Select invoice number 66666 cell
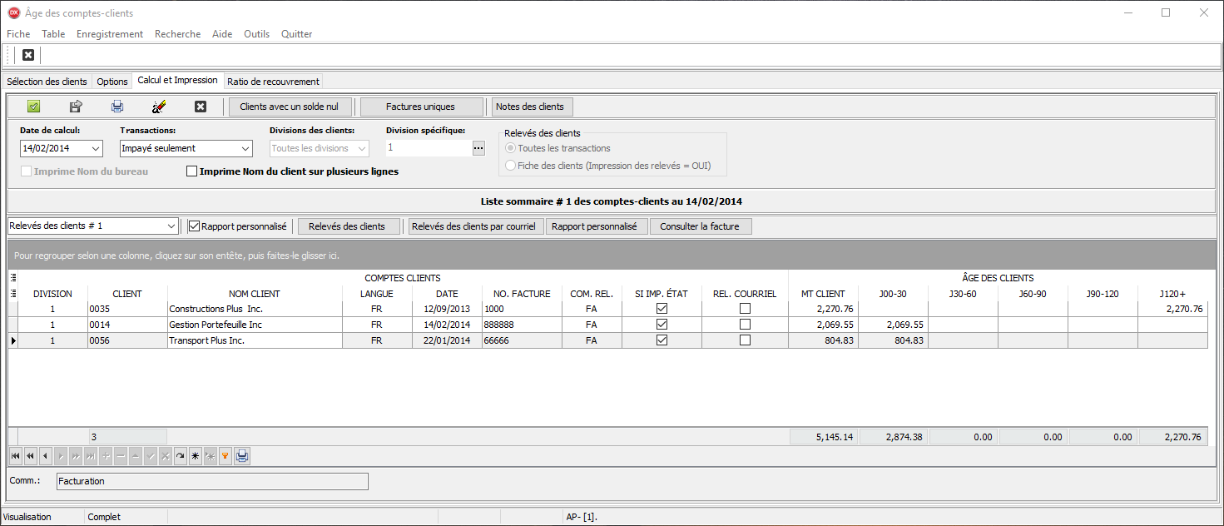The height and width of the screenshot is (526, 1224). coord(523,340)
